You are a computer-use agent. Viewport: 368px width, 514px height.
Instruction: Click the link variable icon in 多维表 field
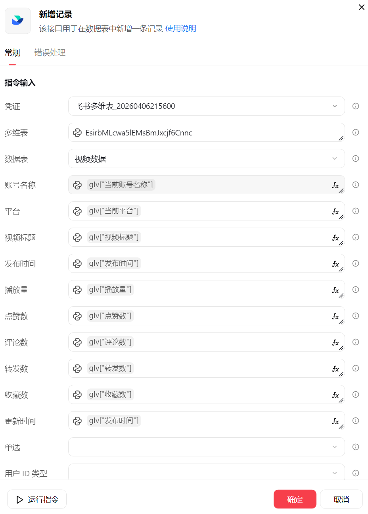[77, 133]
